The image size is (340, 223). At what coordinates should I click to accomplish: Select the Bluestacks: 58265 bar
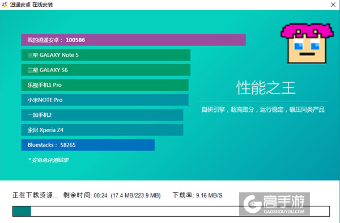click(88, 145)
